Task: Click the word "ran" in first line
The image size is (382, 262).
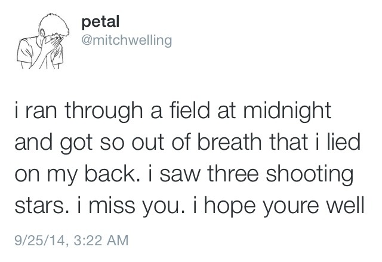Action: (41, 112)
